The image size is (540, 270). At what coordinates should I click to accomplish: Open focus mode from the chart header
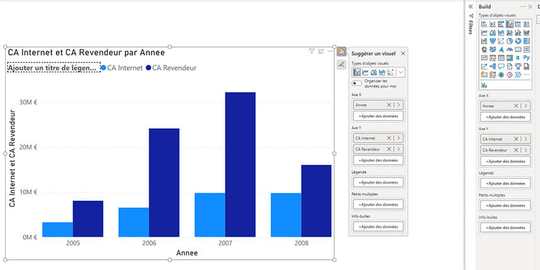pos(321,51)
